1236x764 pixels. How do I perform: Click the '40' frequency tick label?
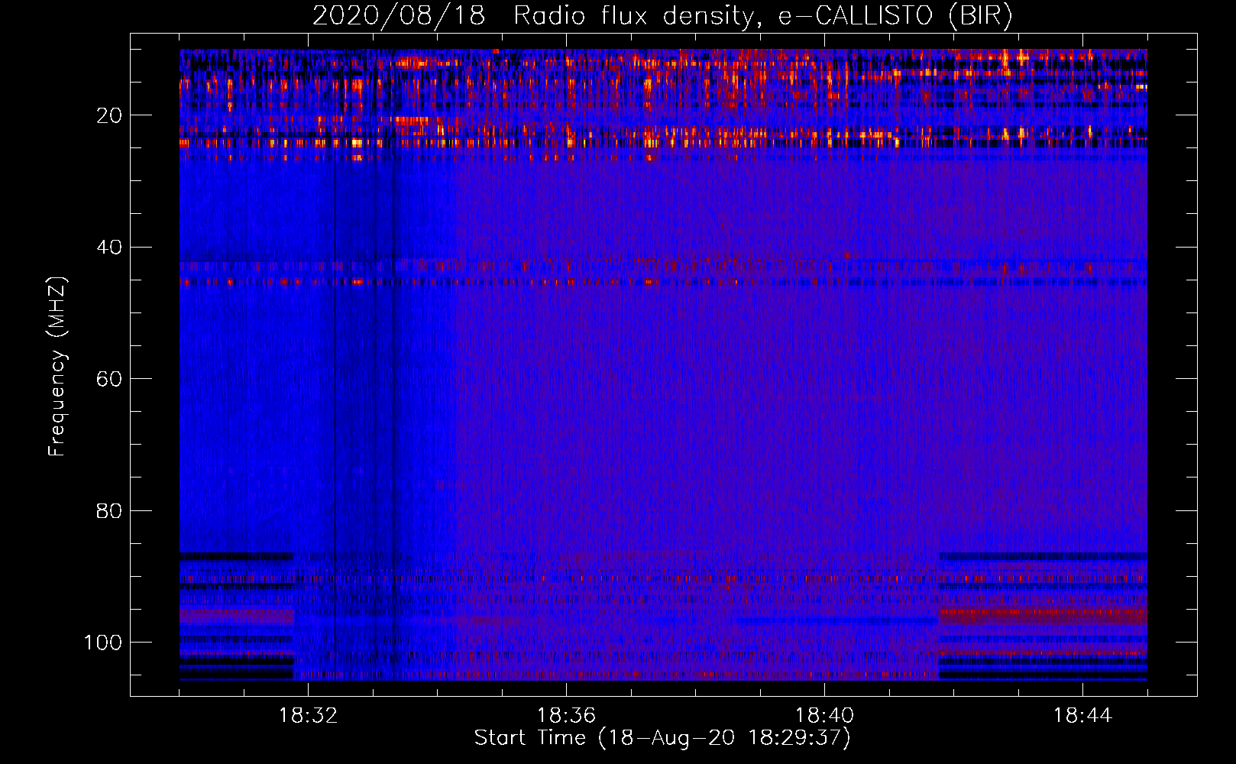[109, 248]
